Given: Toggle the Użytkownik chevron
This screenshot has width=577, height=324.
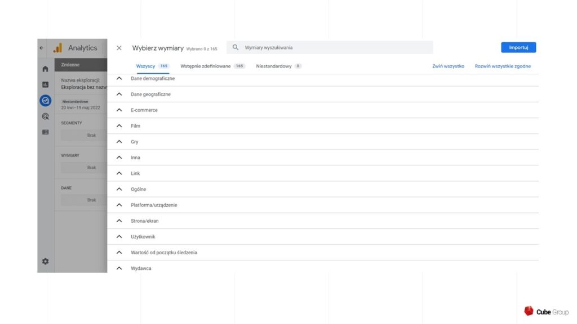Looking at the screenshot, I should pyautogui.click(x=119, y=236).
